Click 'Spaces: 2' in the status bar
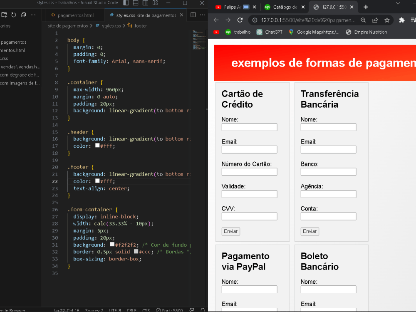The image size is (416, 312). [x=94, y=310]
